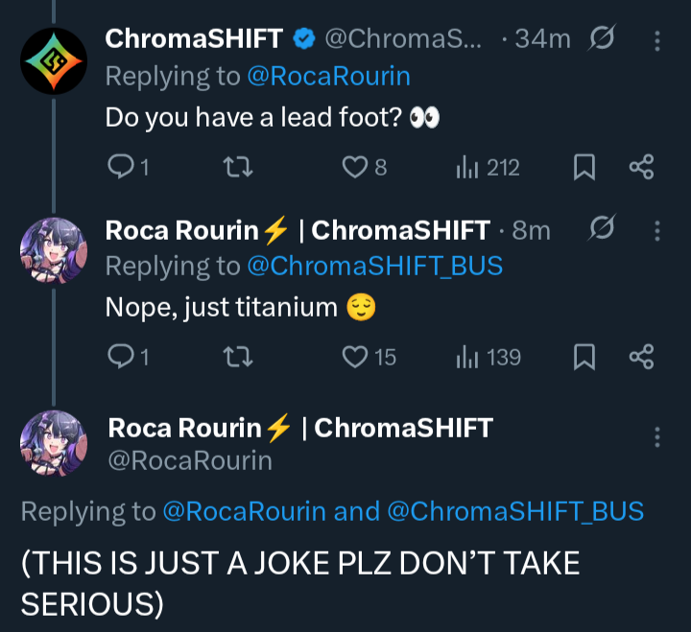Open @ChromaSHIFT_BUS link in main tweet reply line
The height and width of the screenshot is (632, 691).
(x=515, y=511)
